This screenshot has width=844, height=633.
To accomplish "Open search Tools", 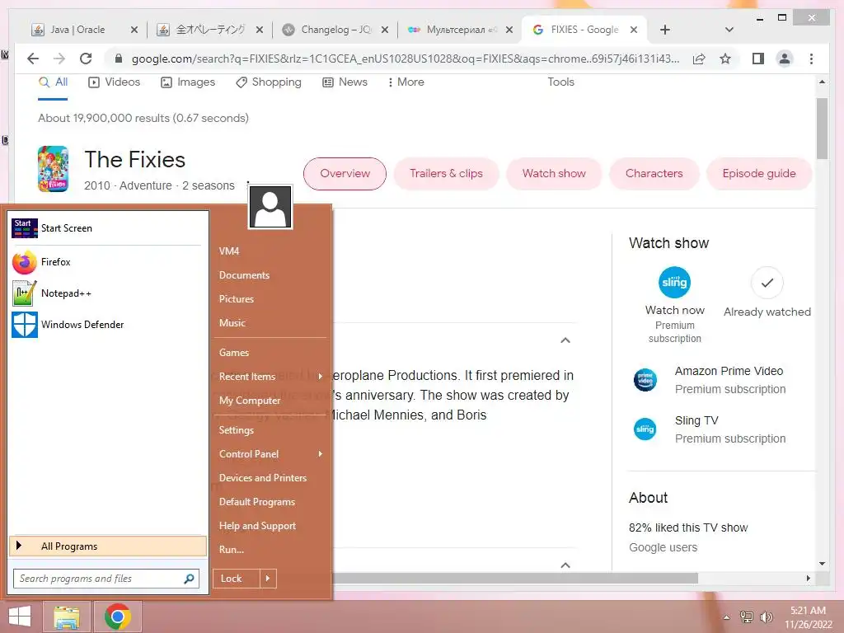I will 560,82.
